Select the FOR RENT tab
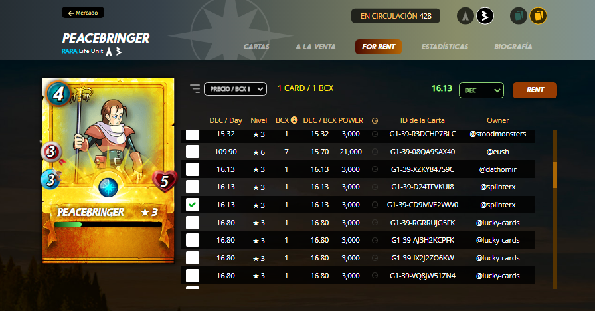 tap(379, 47)
